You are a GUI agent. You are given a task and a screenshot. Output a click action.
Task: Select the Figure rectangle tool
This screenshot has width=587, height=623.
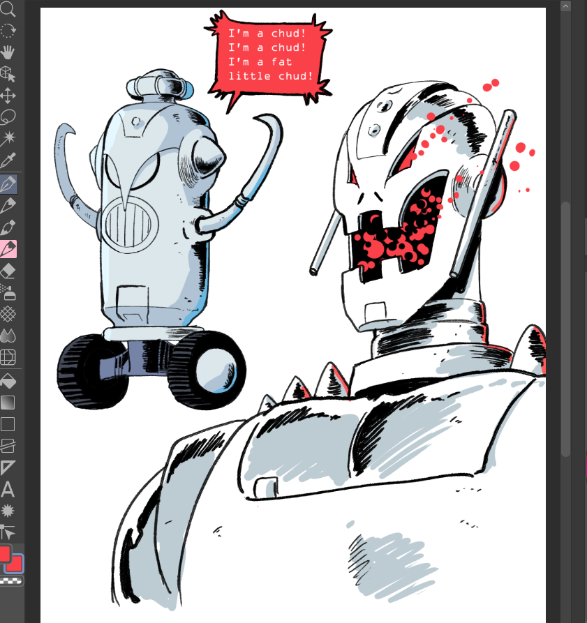click(x=8, y=424)
